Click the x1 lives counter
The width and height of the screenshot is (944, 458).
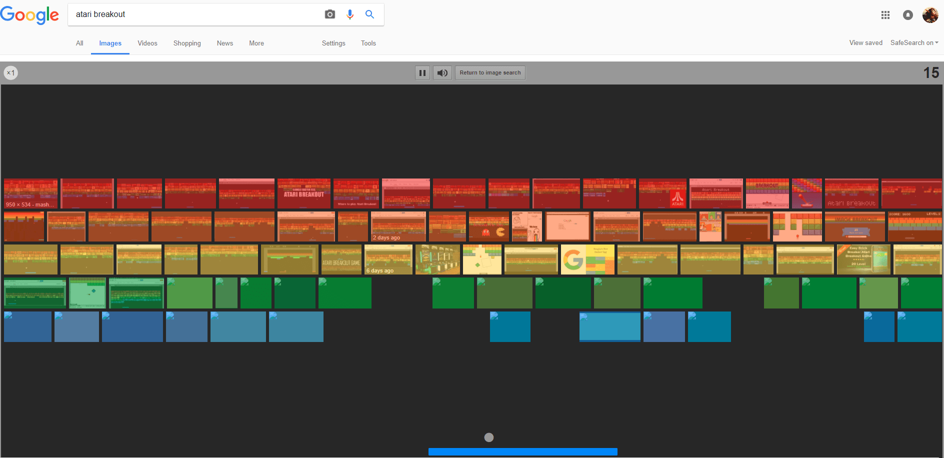tap(11, 73)
